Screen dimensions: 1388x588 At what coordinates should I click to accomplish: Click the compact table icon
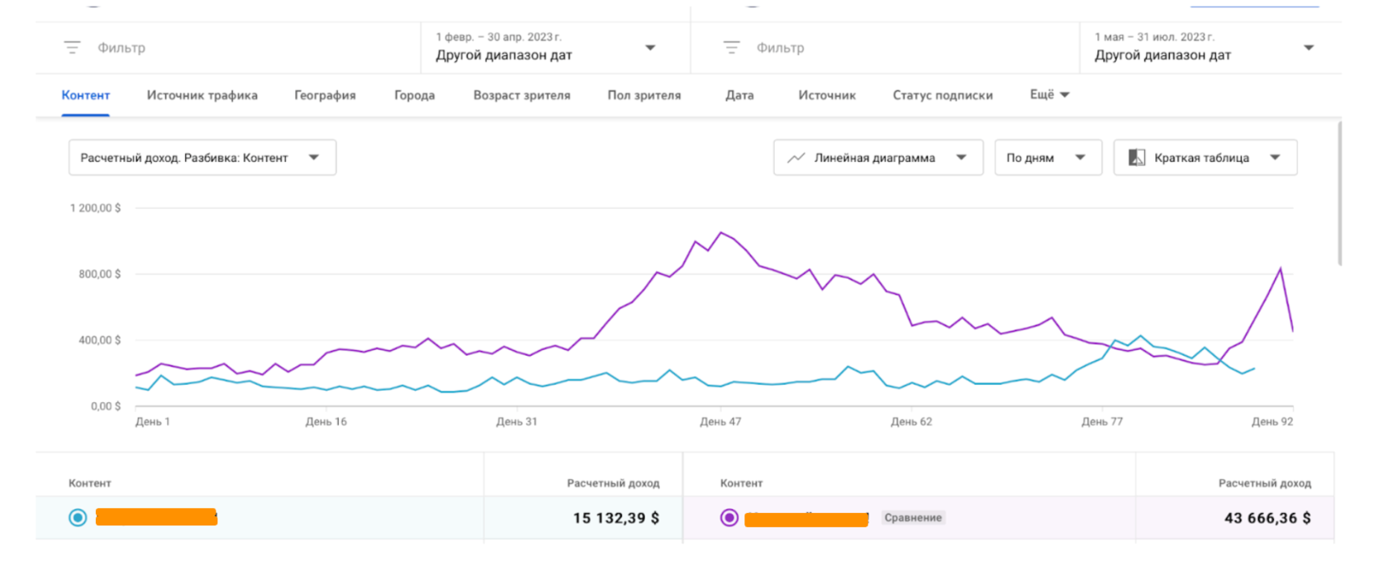pos(1137,158)
